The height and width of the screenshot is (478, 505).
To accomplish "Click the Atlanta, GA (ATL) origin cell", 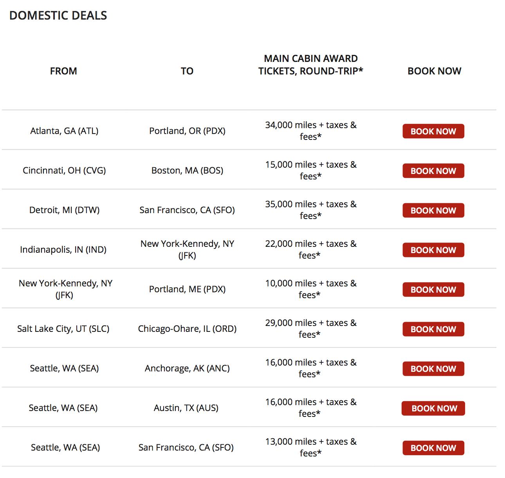I will pyautogui.click(x=64, y=131).
